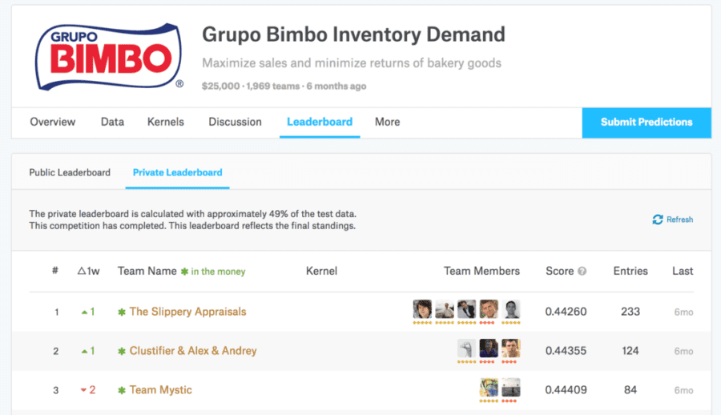
Task: Click the Entries column header
Action: (630, 272)
